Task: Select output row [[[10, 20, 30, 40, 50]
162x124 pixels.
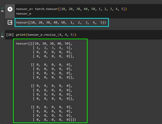Action: point(44,44)
